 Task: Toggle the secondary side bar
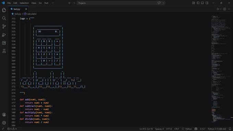pos(207,3)
